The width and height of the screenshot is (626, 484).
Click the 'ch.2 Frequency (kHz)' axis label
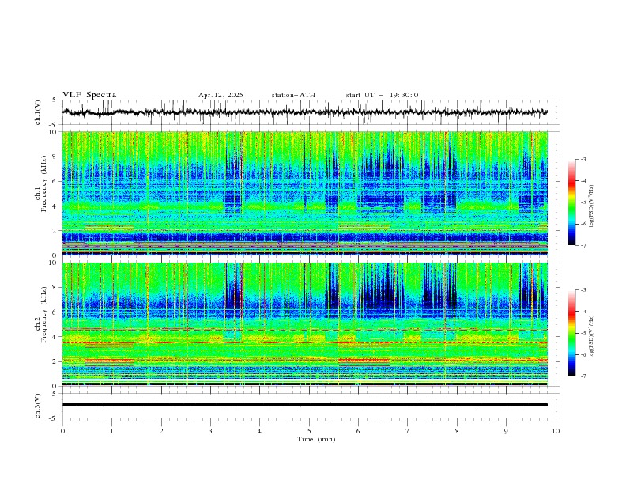[41, 315]
